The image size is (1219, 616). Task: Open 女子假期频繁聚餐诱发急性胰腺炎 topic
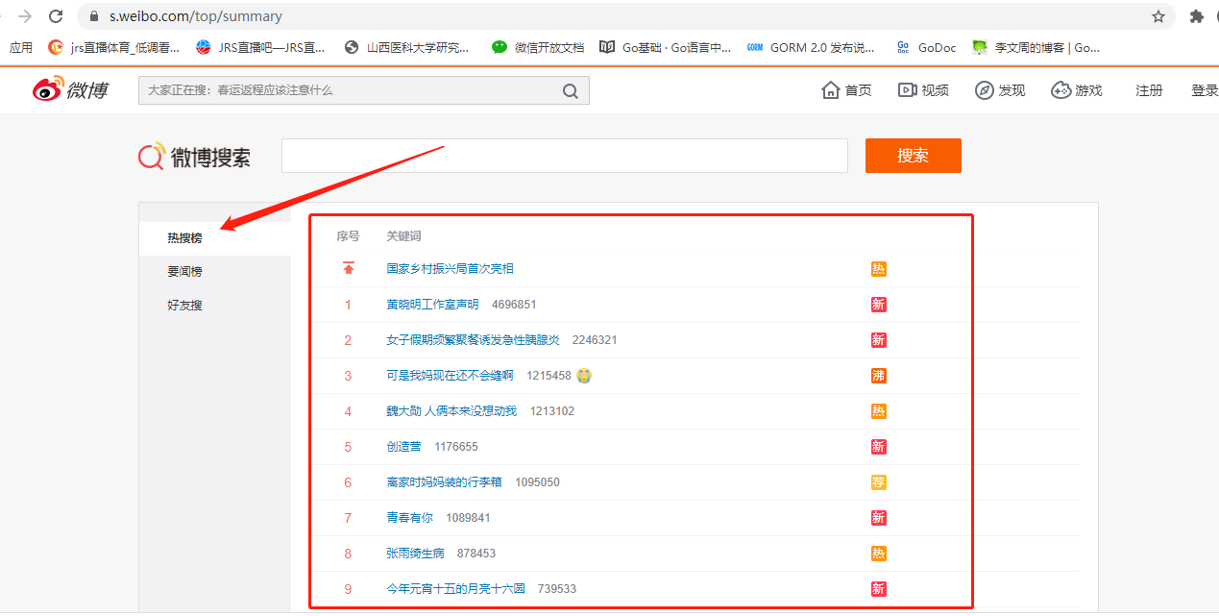click(473, 340)
